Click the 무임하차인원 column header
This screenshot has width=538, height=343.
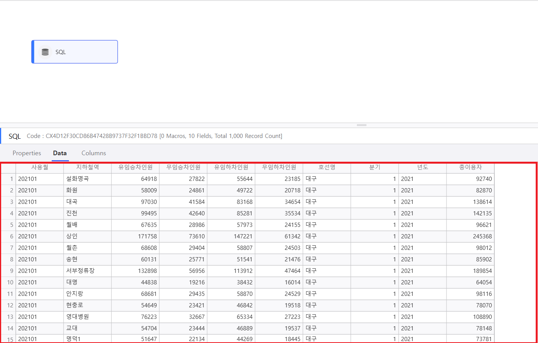(x=279, y=167)
